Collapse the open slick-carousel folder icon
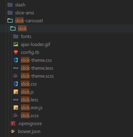Screen dimensions: 133x137 [x=10, y=20]
